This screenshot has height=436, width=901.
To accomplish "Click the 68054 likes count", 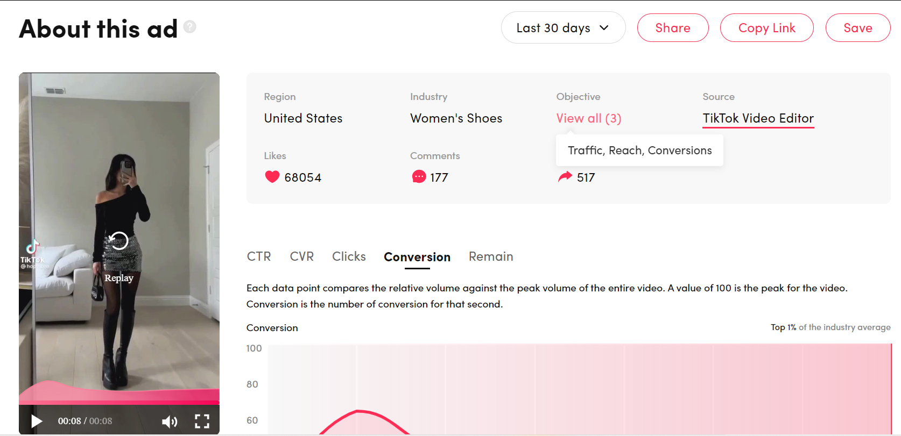I will 302,177.
